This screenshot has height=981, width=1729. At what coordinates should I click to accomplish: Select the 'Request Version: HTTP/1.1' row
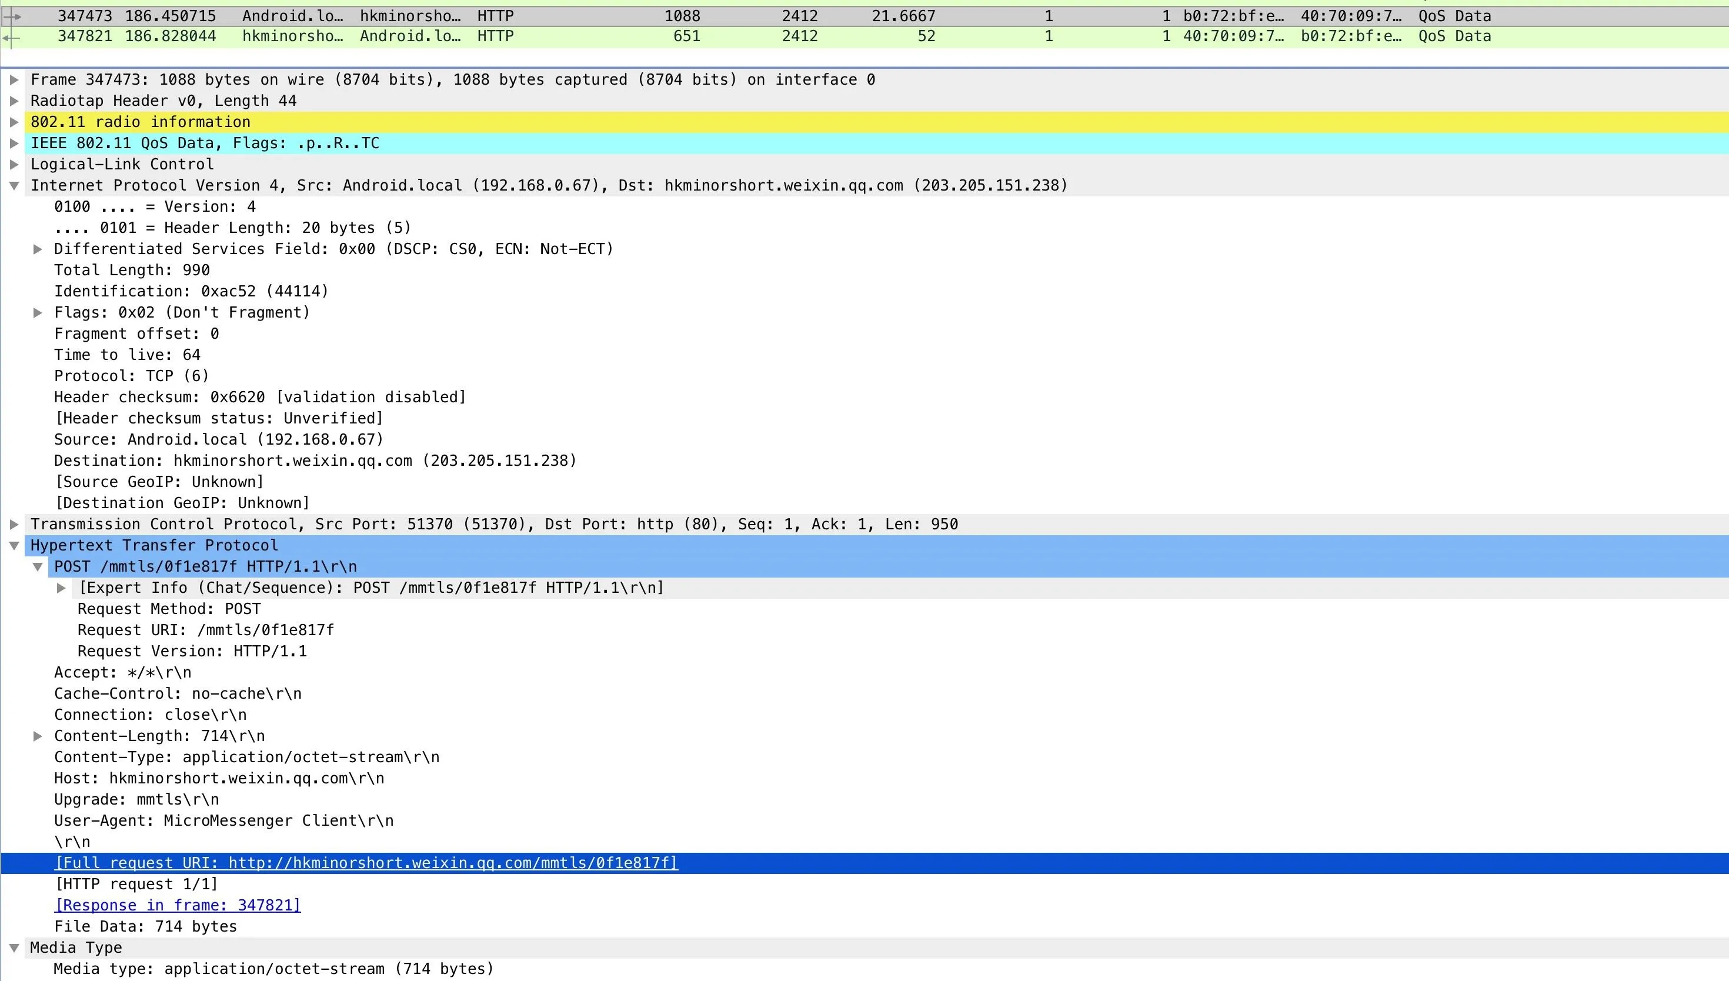192,652
